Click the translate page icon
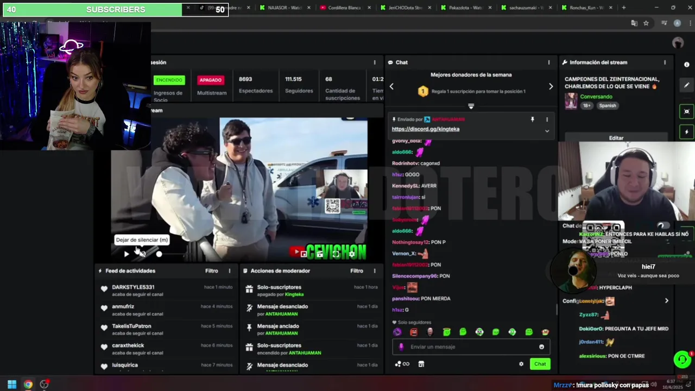The height and width of the screenshot is (391, 695). 634,23
